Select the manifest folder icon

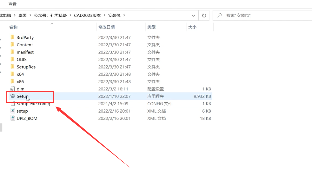point(12,52)
